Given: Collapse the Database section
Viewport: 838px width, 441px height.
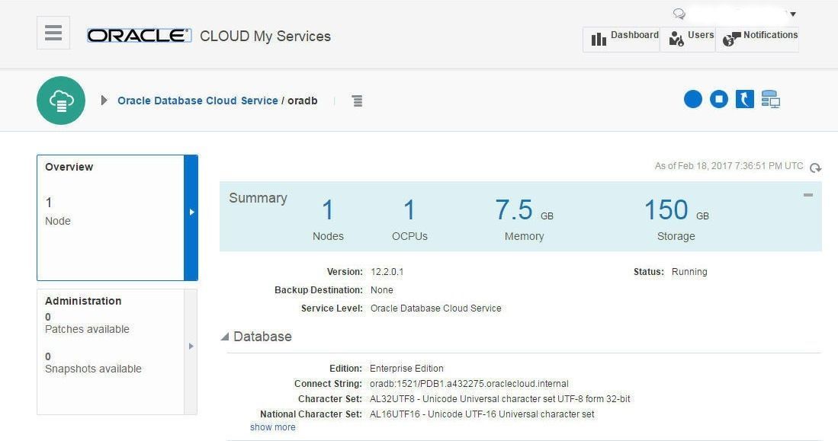Looking at the screenshot, I should tap(225, 337).
